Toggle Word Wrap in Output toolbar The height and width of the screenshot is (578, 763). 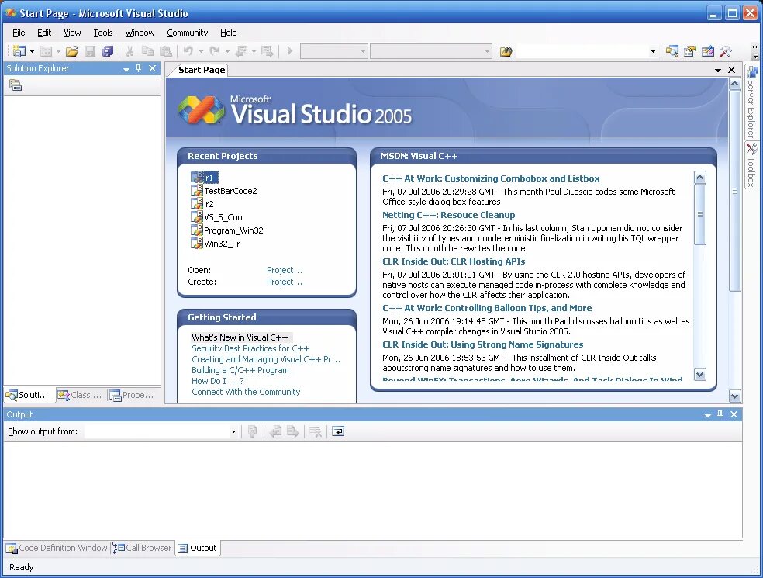pos(338,431)
